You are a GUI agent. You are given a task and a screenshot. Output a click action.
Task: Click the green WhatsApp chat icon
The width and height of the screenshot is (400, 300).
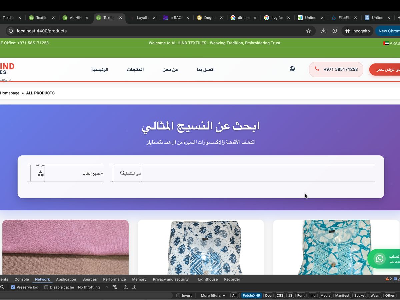[x=380, y=259]
